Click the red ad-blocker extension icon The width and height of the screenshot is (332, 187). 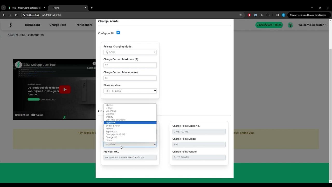tap(249, 15)
